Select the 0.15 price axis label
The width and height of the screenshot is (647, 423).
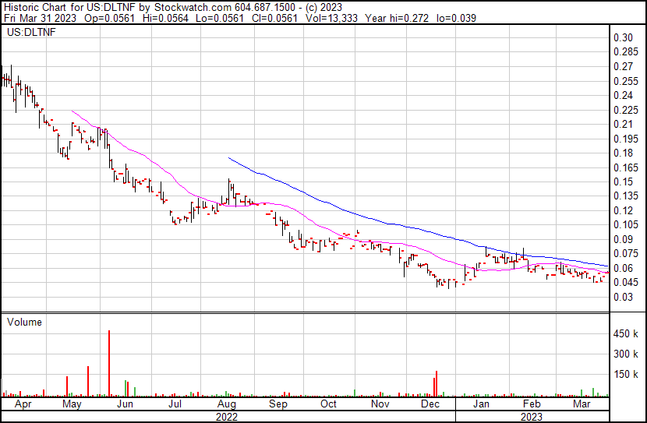pos(622,182)
